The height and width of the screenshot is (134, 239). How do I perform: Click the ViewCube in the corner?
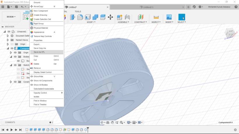click(x=230, y=33)
